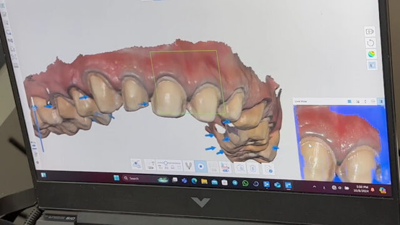Click the vertical scan depth slider handle

[x=34, y=108]
